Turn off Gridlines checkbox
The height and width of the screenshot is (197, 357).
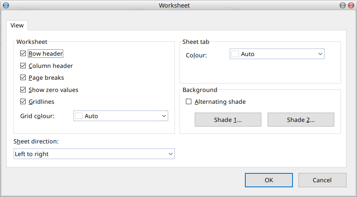(x=23, y=102)
